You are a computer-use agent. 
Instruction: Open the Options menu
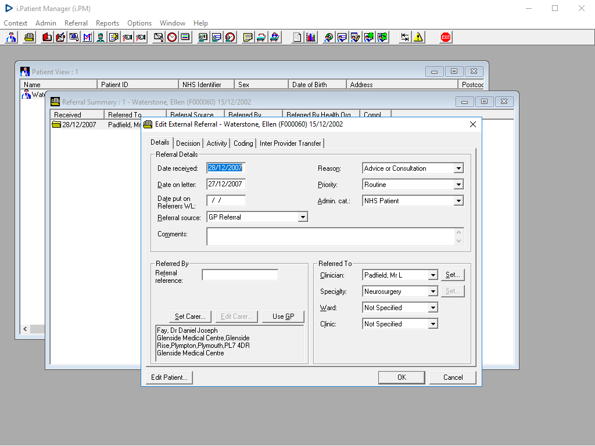(x=139, y=23)
